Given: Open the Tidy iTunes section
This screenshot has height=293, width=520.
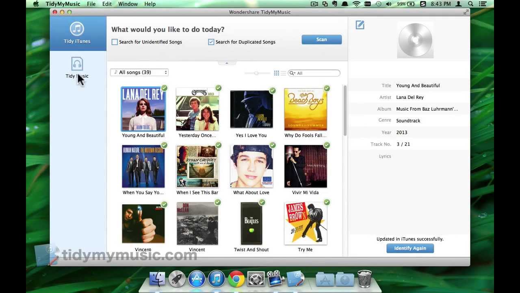Looking at the screenshot, I should tap(77, 33).
